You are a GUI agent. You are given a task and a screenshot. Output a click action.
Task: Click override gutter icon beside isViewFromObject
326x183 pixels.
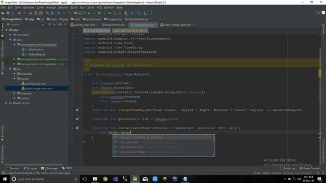click(x=77, y=110)
